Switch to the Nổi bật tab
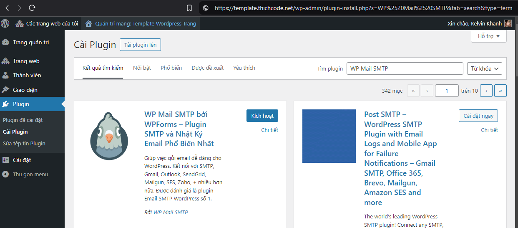Screen dimensions: 518x228 point(142,68)
